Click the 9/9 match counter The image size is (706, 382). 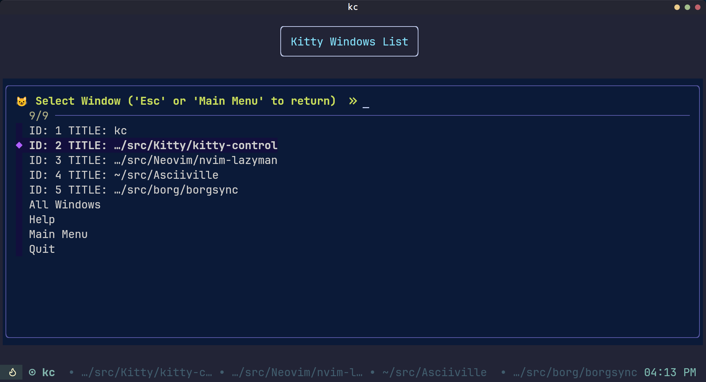pyautogui.click(x=39, y=116)
